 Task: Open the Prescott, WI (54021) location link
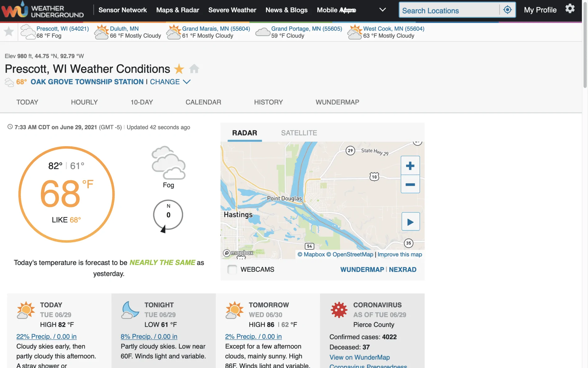point(63,28)
